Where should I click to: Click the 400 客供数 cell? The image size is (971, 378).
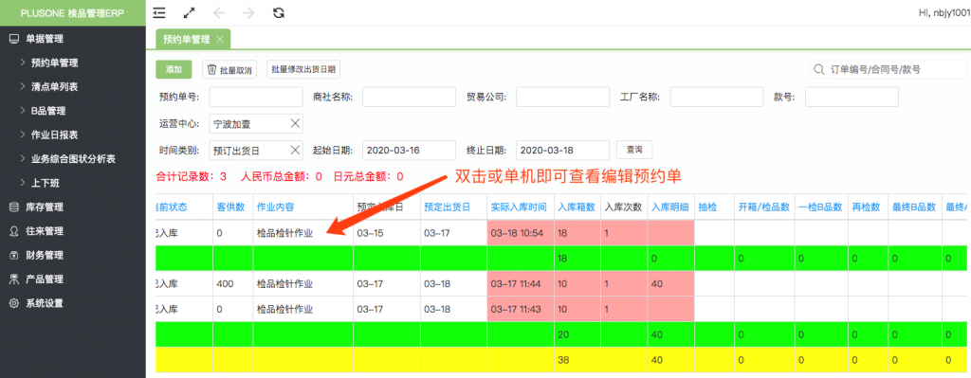[232, 284]
